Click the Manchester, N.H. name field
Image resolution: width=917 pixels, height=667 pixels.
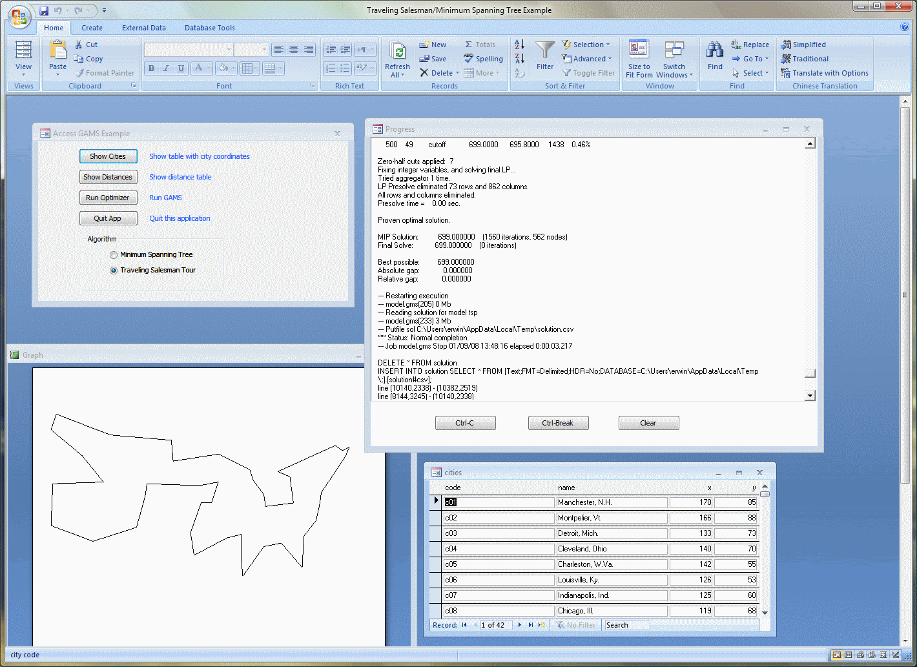point(611,502)
